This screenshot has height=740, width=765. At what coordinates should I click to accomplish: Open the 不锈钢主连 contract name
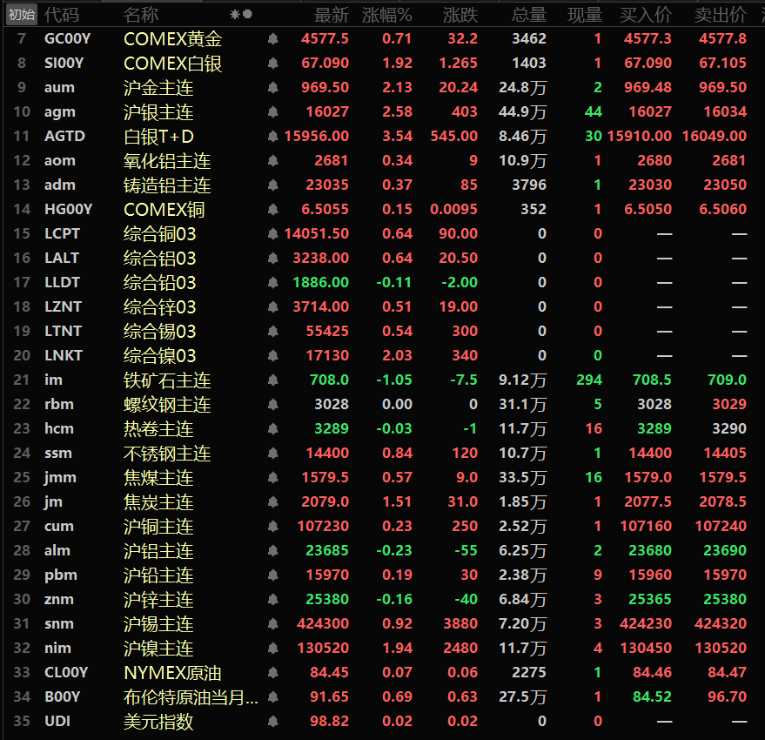click(167, 454)
